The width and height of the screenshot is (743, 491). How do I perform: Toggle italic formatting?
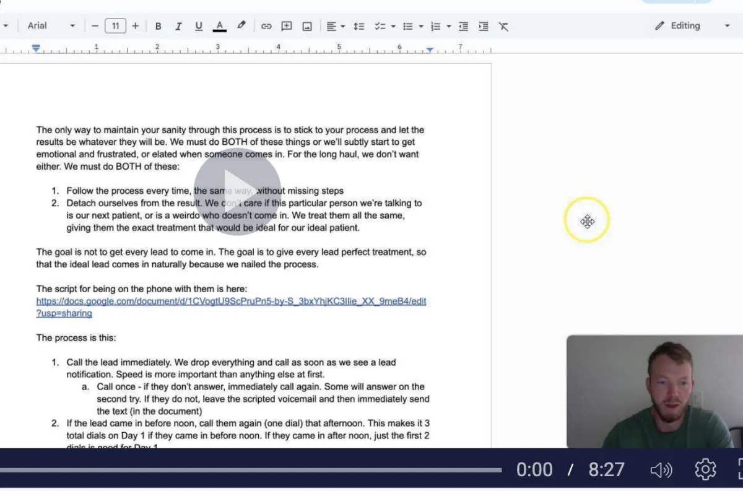pos(178,26)
